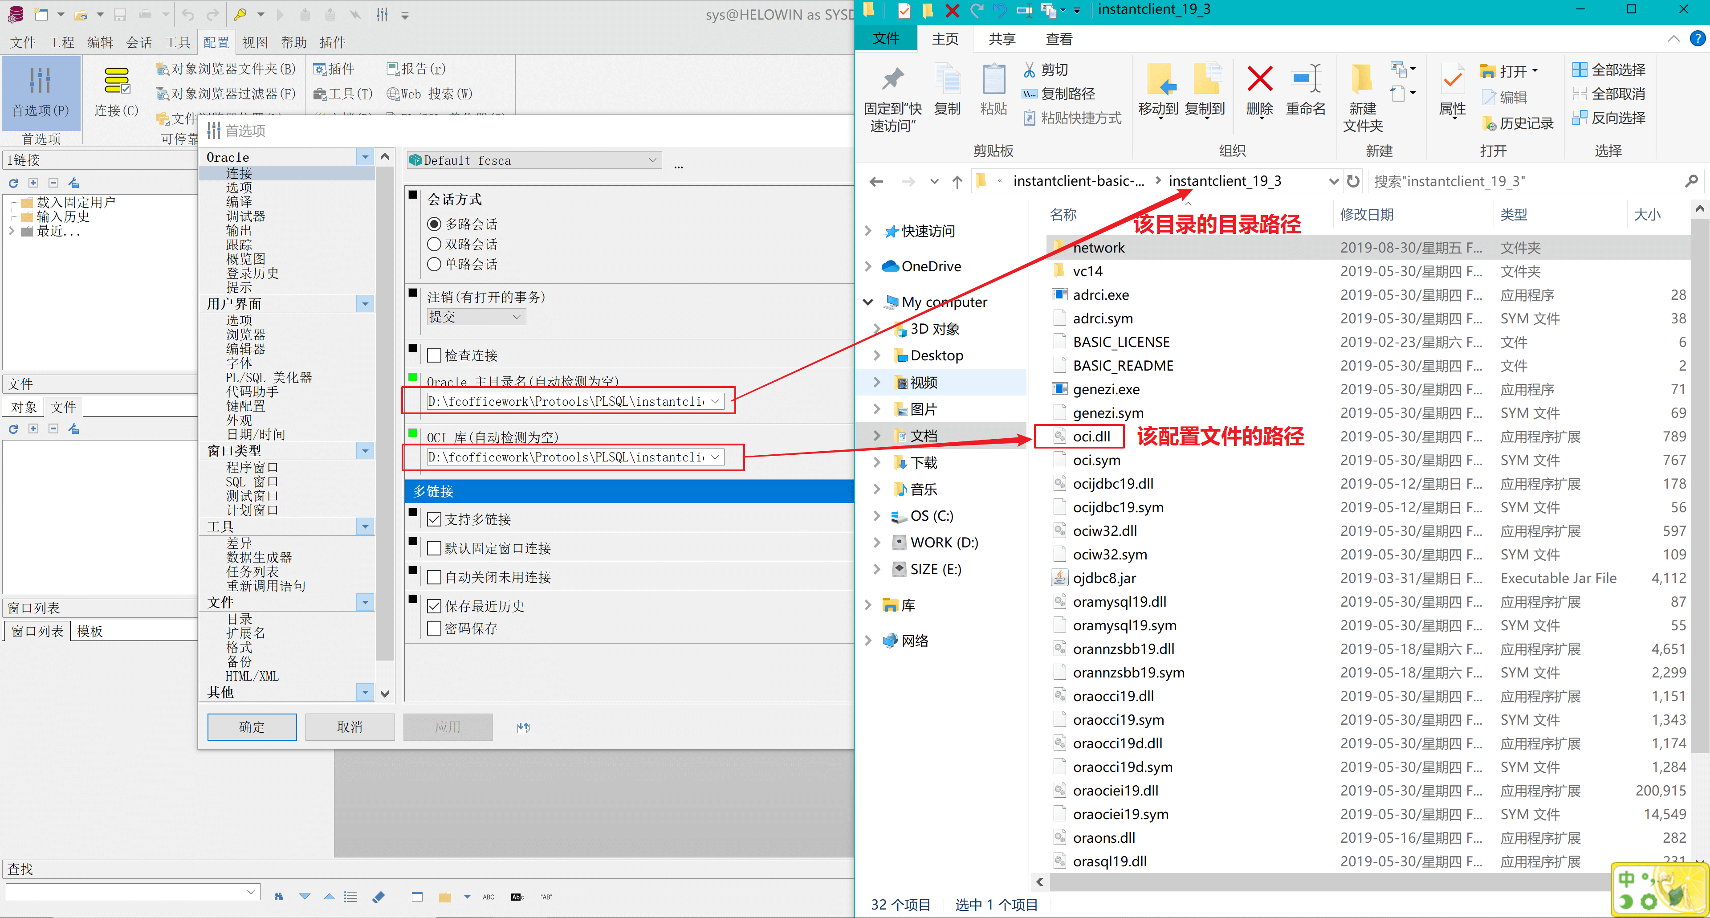Screen dimensions: 1710x918
Task: Uncheck the 支持多链接 checkbox
Action: [x=434, y=520]
